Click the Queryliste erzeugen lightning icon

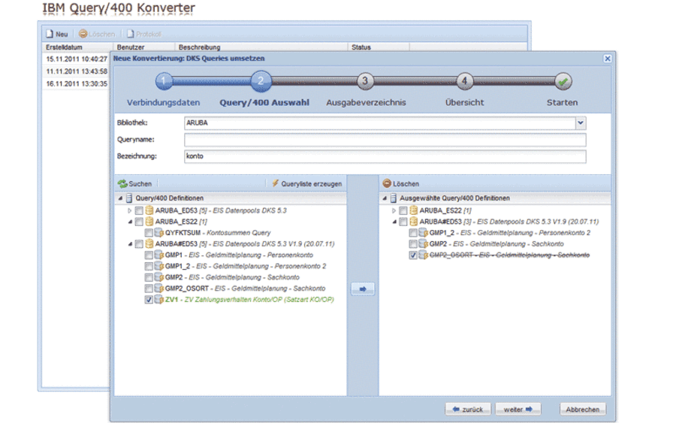(x=275, y=183)
